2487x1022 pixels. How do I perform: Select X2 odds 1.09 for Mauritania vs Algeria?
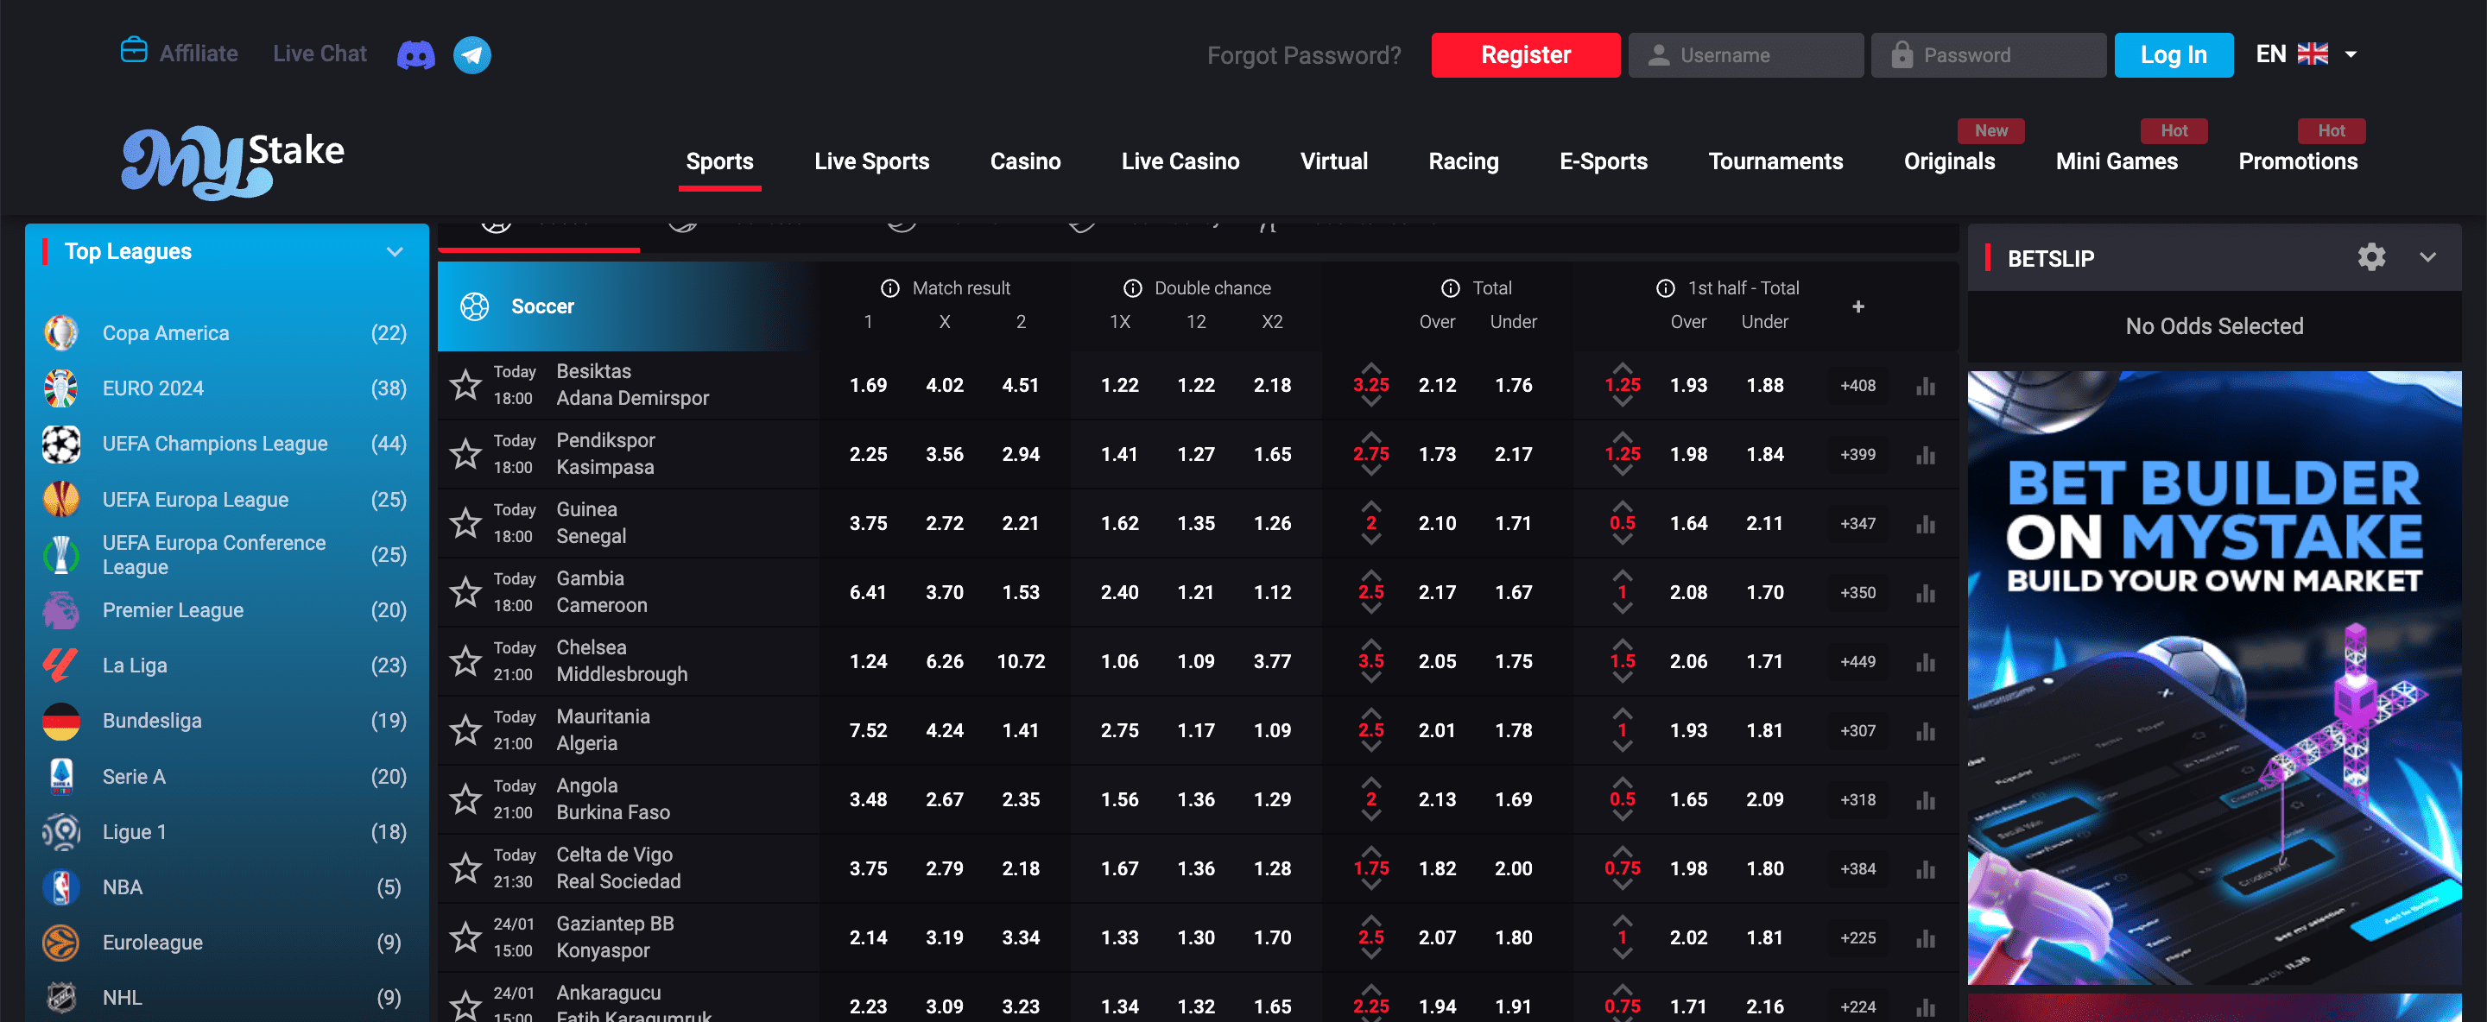(1271, 730)
